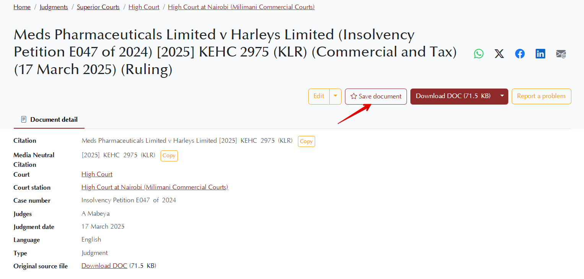
Task: Open the Document detail tab
Action: click(x=49, y=120)
